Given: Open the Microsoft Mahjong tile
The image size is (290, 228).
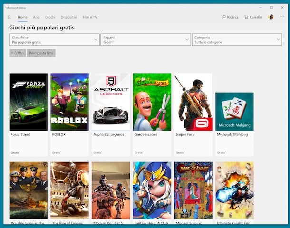Looking at the screenshot, I should 234,112.
